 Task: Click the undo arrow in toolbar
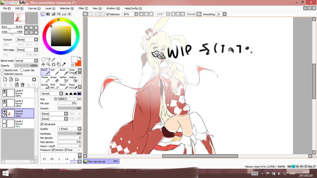(x=85, y=14)
